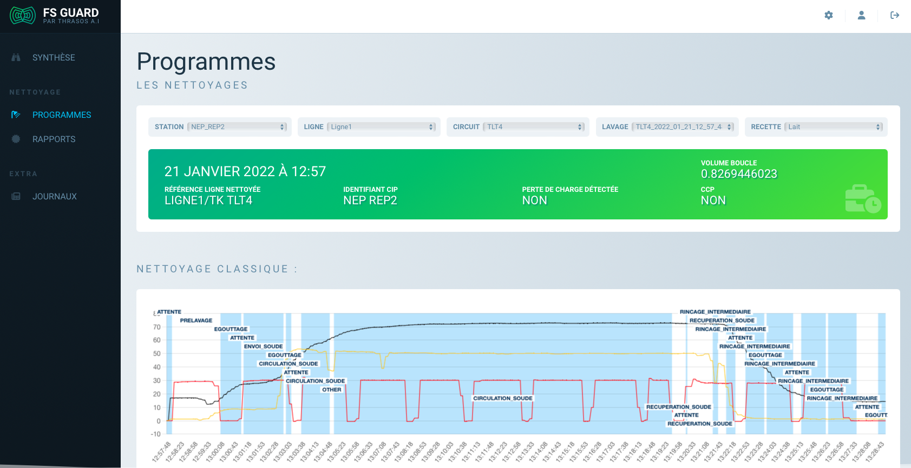Open the Journaux menu entry

[54, 196]
